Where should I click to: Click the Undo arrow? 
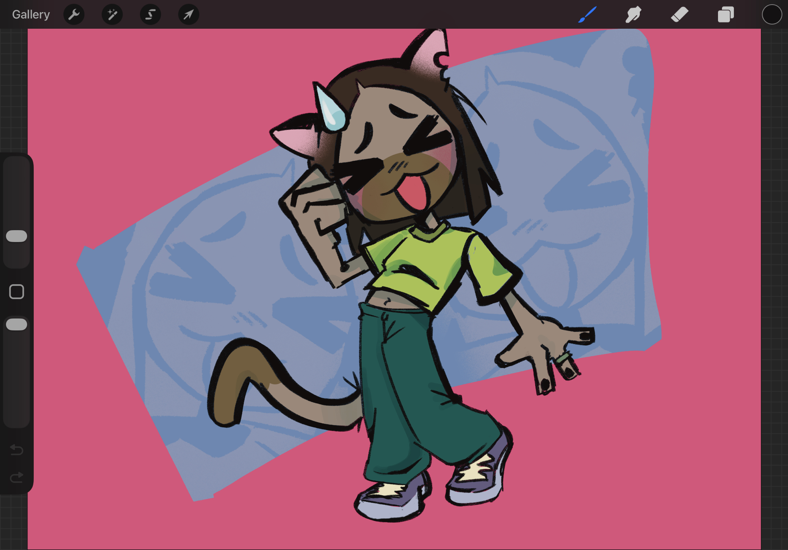tap(17, 450)
